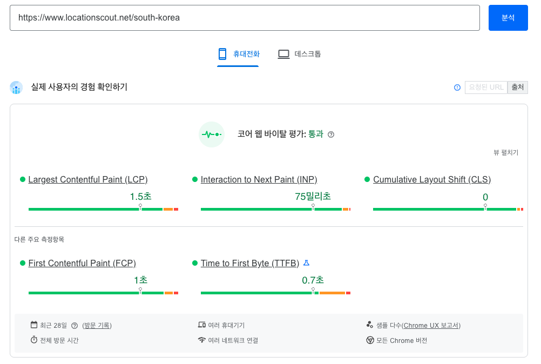
Task: Click the TTFB value 0.7초
Action: click(313, 280)
